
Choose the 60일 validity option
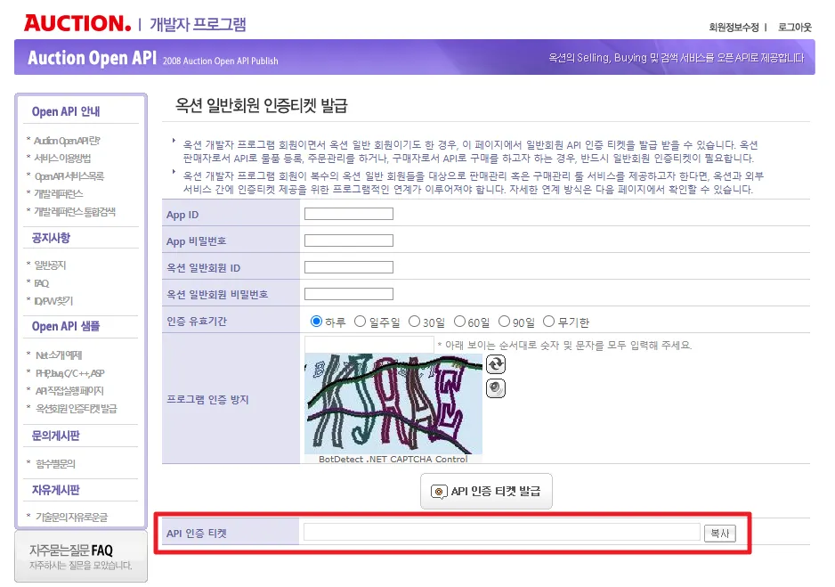459,322
